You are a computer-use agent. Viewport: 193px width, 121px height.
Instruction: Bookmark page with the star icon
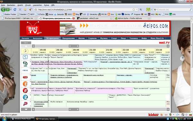[134, 9]
